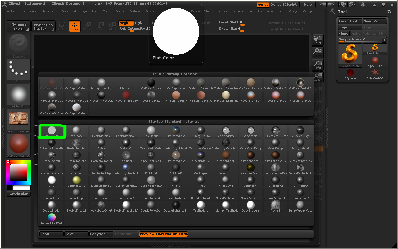
Task: Click the DefaultZScript button
Action: point(284,5)
